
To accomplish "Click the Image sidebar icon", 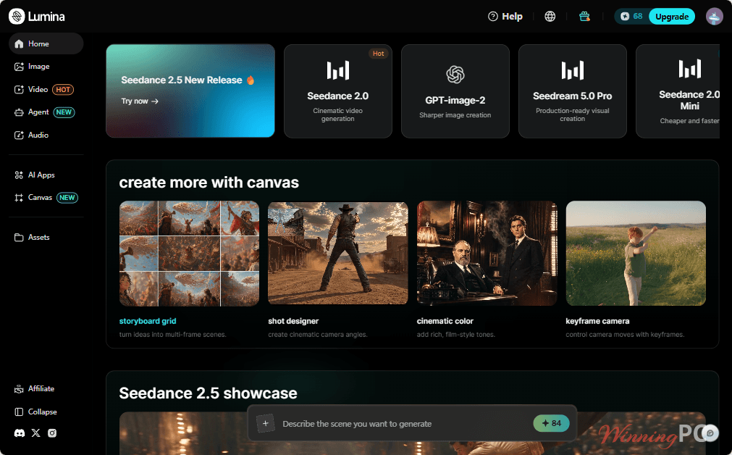I will (19, 67).
